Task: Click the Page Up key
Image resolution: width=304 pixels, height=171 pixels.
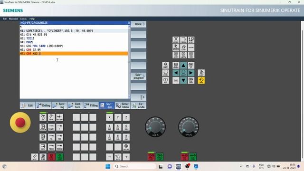Action: coord(191,66)
